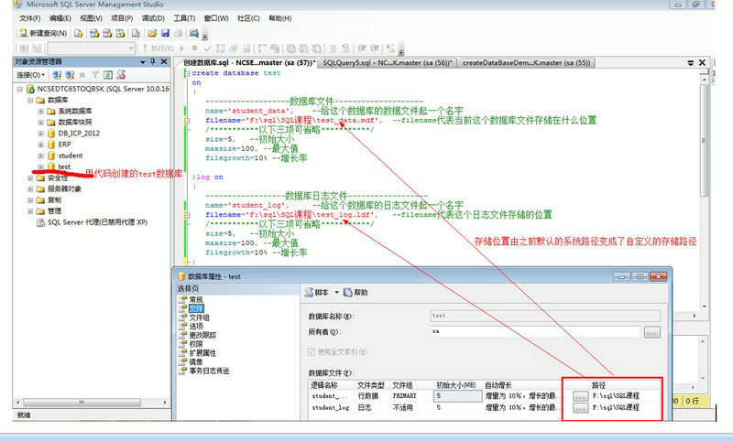Click the 帮助 help button in dialog
Image resolution: width=733 pixels, height=441 pixels.
pos(356,293)
